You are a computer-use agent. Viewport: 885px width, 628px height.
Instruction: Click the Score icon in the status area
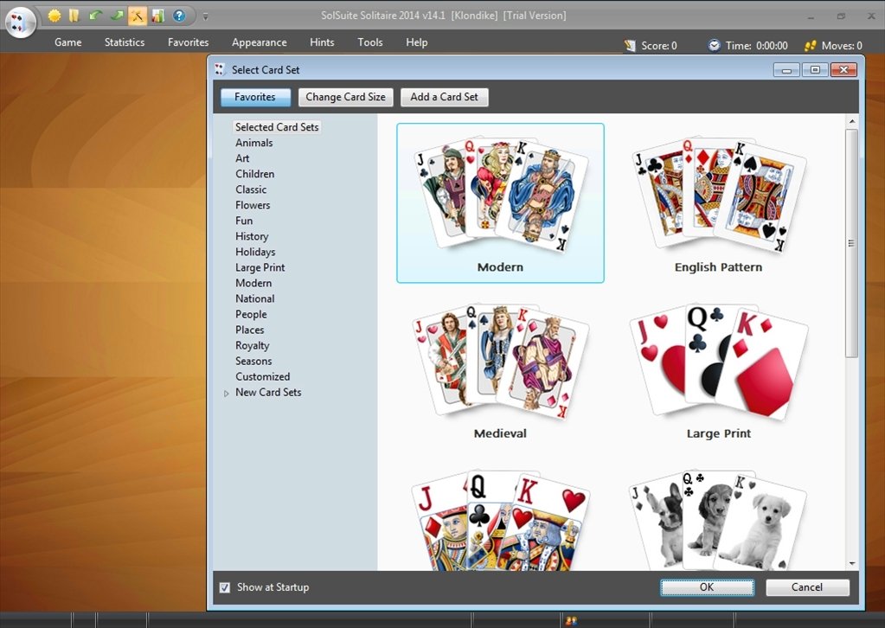(630, 46)
